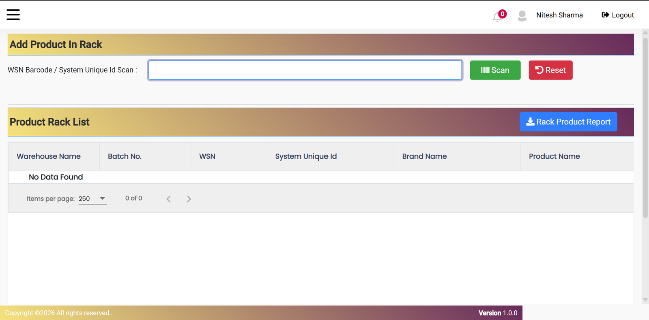
Task: Click the logout arrow icon
Action: [605, 15]
